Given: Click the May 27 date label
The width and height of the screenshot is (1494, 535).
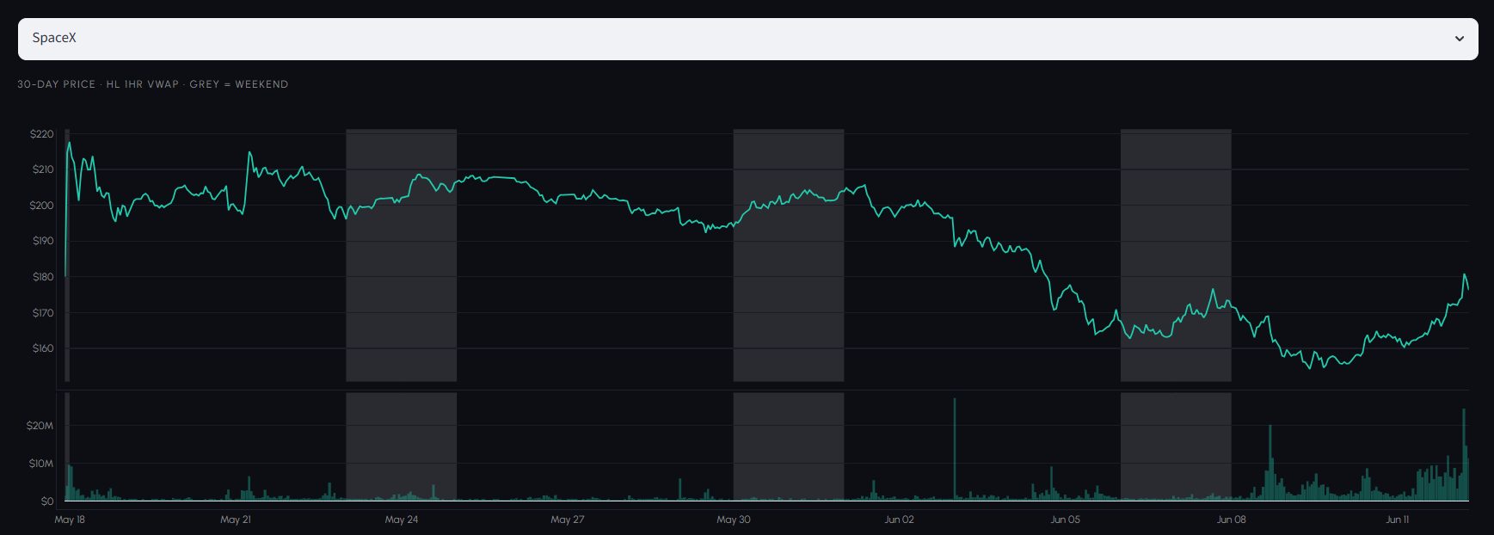Looking at the screenshot, I should [x=568, y=520].
